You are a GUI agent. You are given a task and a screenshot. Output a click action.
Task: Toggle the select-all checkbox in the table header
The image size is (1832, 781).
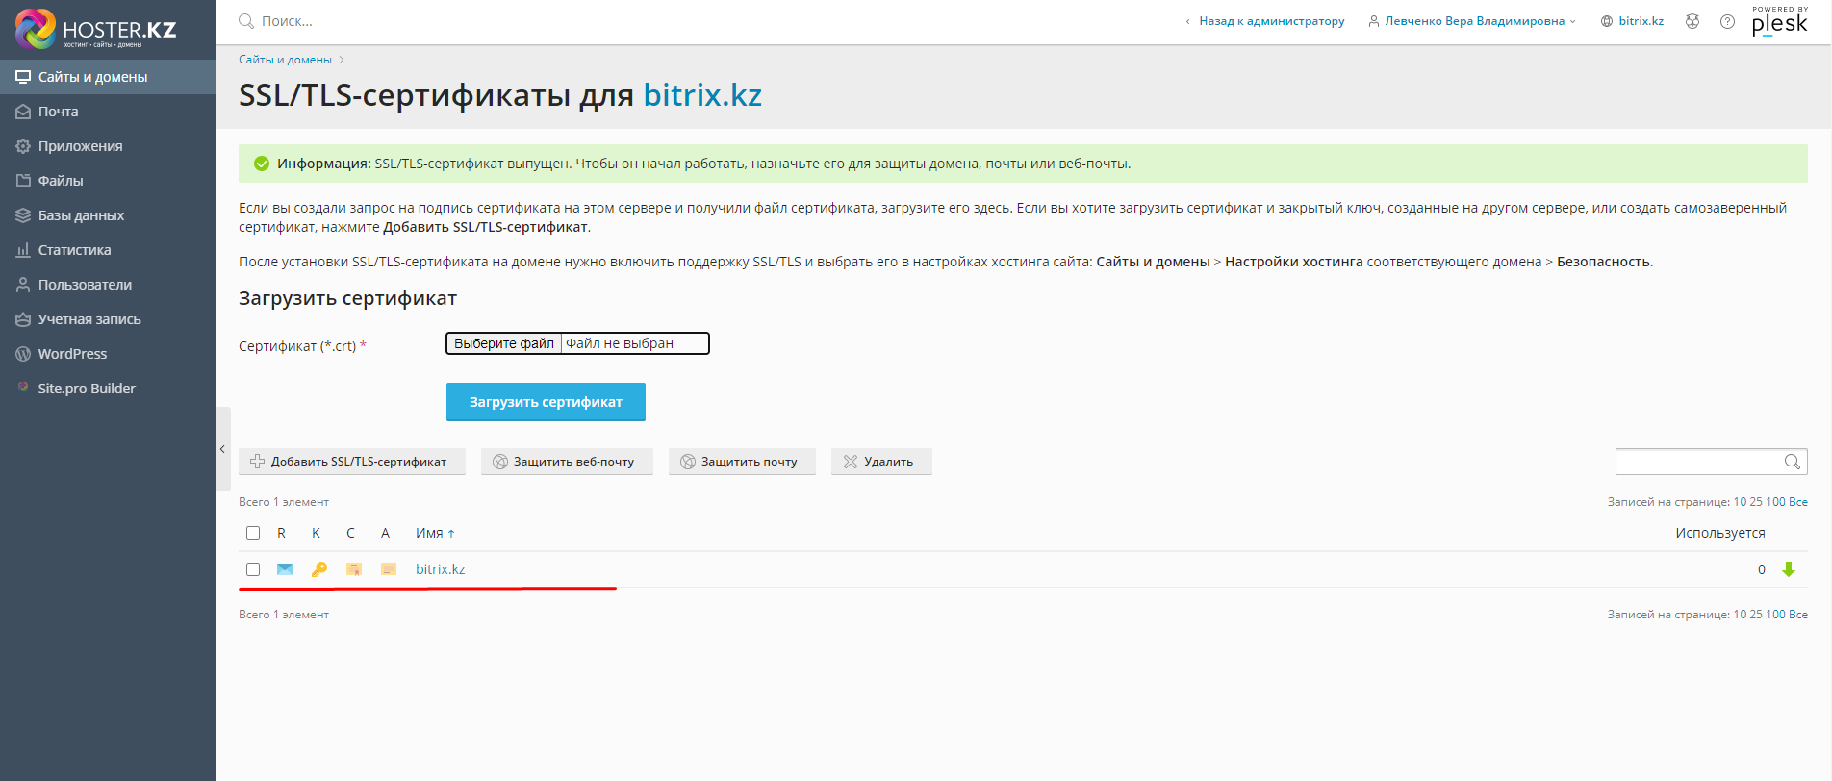tap(253, 533)
